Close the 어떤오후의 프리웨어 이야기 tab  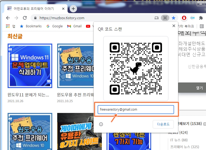63,9
